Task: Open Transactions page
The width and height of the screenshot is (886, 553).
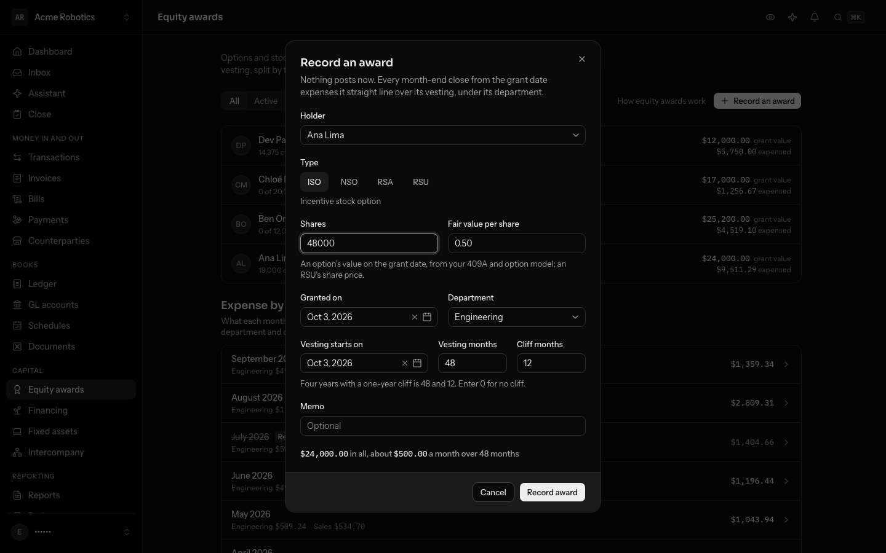Action: pos(71,157)
